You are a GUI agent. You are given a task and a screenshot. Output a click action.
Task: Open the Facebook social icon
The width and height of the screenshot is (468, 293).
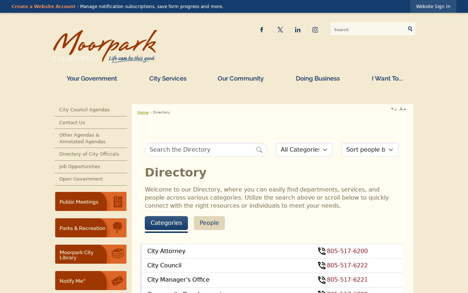tap(262, 30)
